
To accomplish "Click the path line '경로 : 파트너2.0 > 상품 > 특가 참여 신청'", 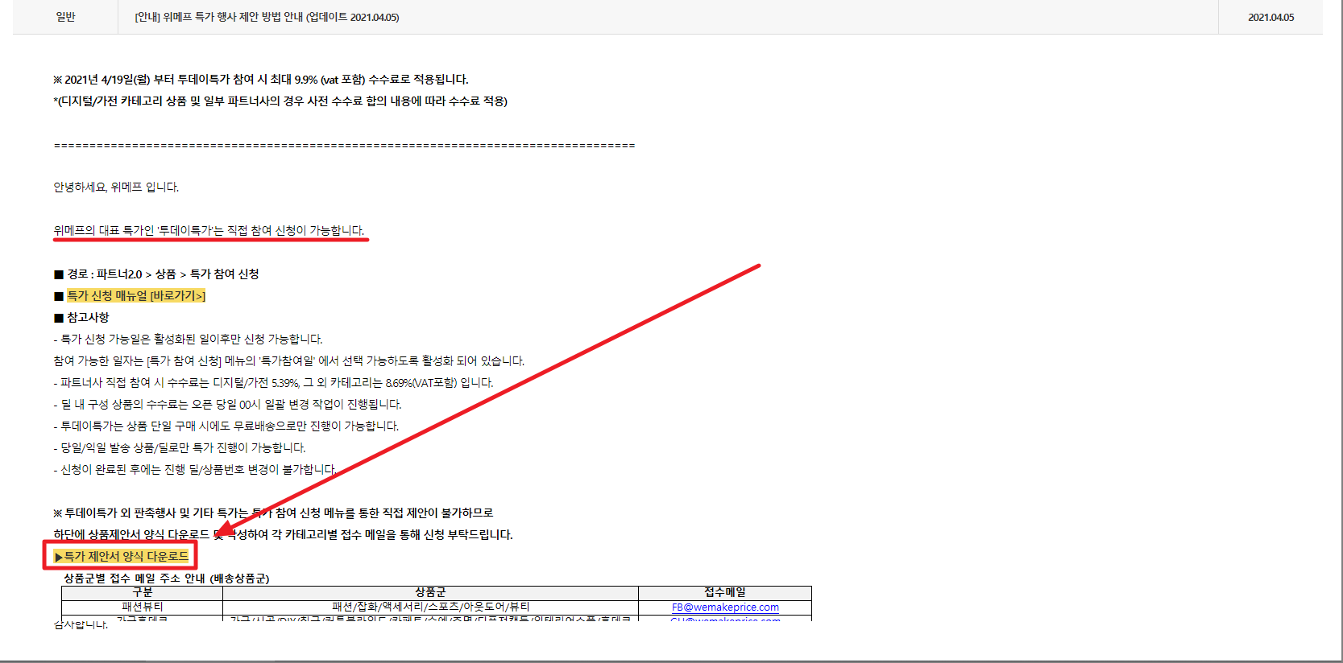I will [x=156, y=274].
